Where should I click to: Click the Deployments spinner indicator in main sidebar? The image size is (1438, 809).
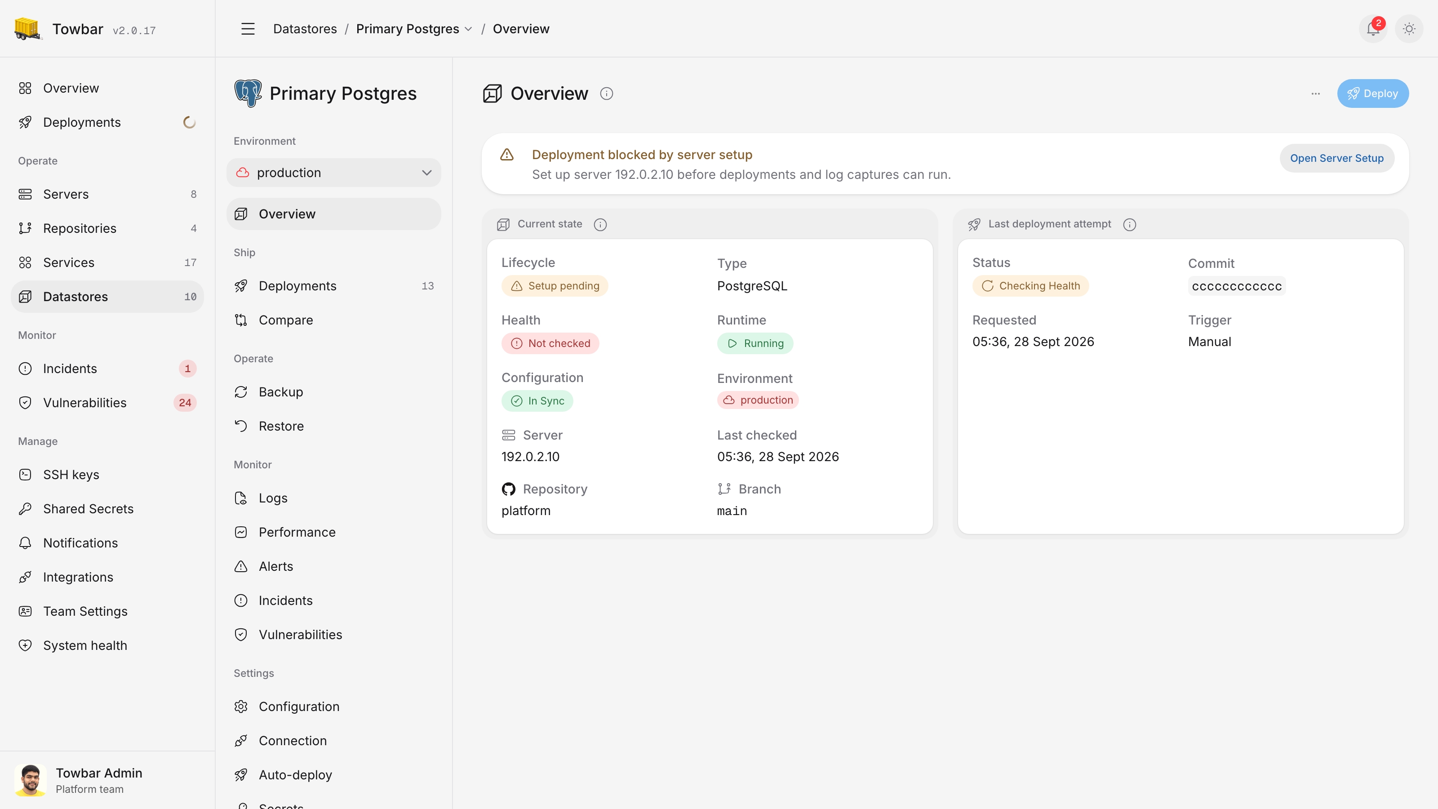tap(190, 122)
